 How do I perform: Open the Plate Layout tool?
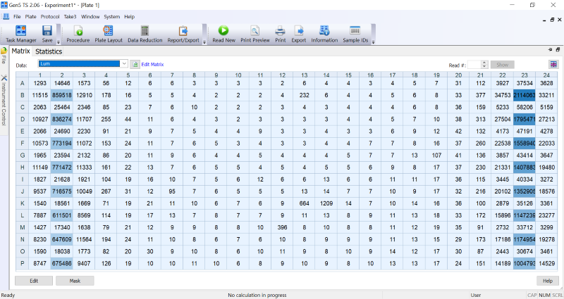coord(109,34)
